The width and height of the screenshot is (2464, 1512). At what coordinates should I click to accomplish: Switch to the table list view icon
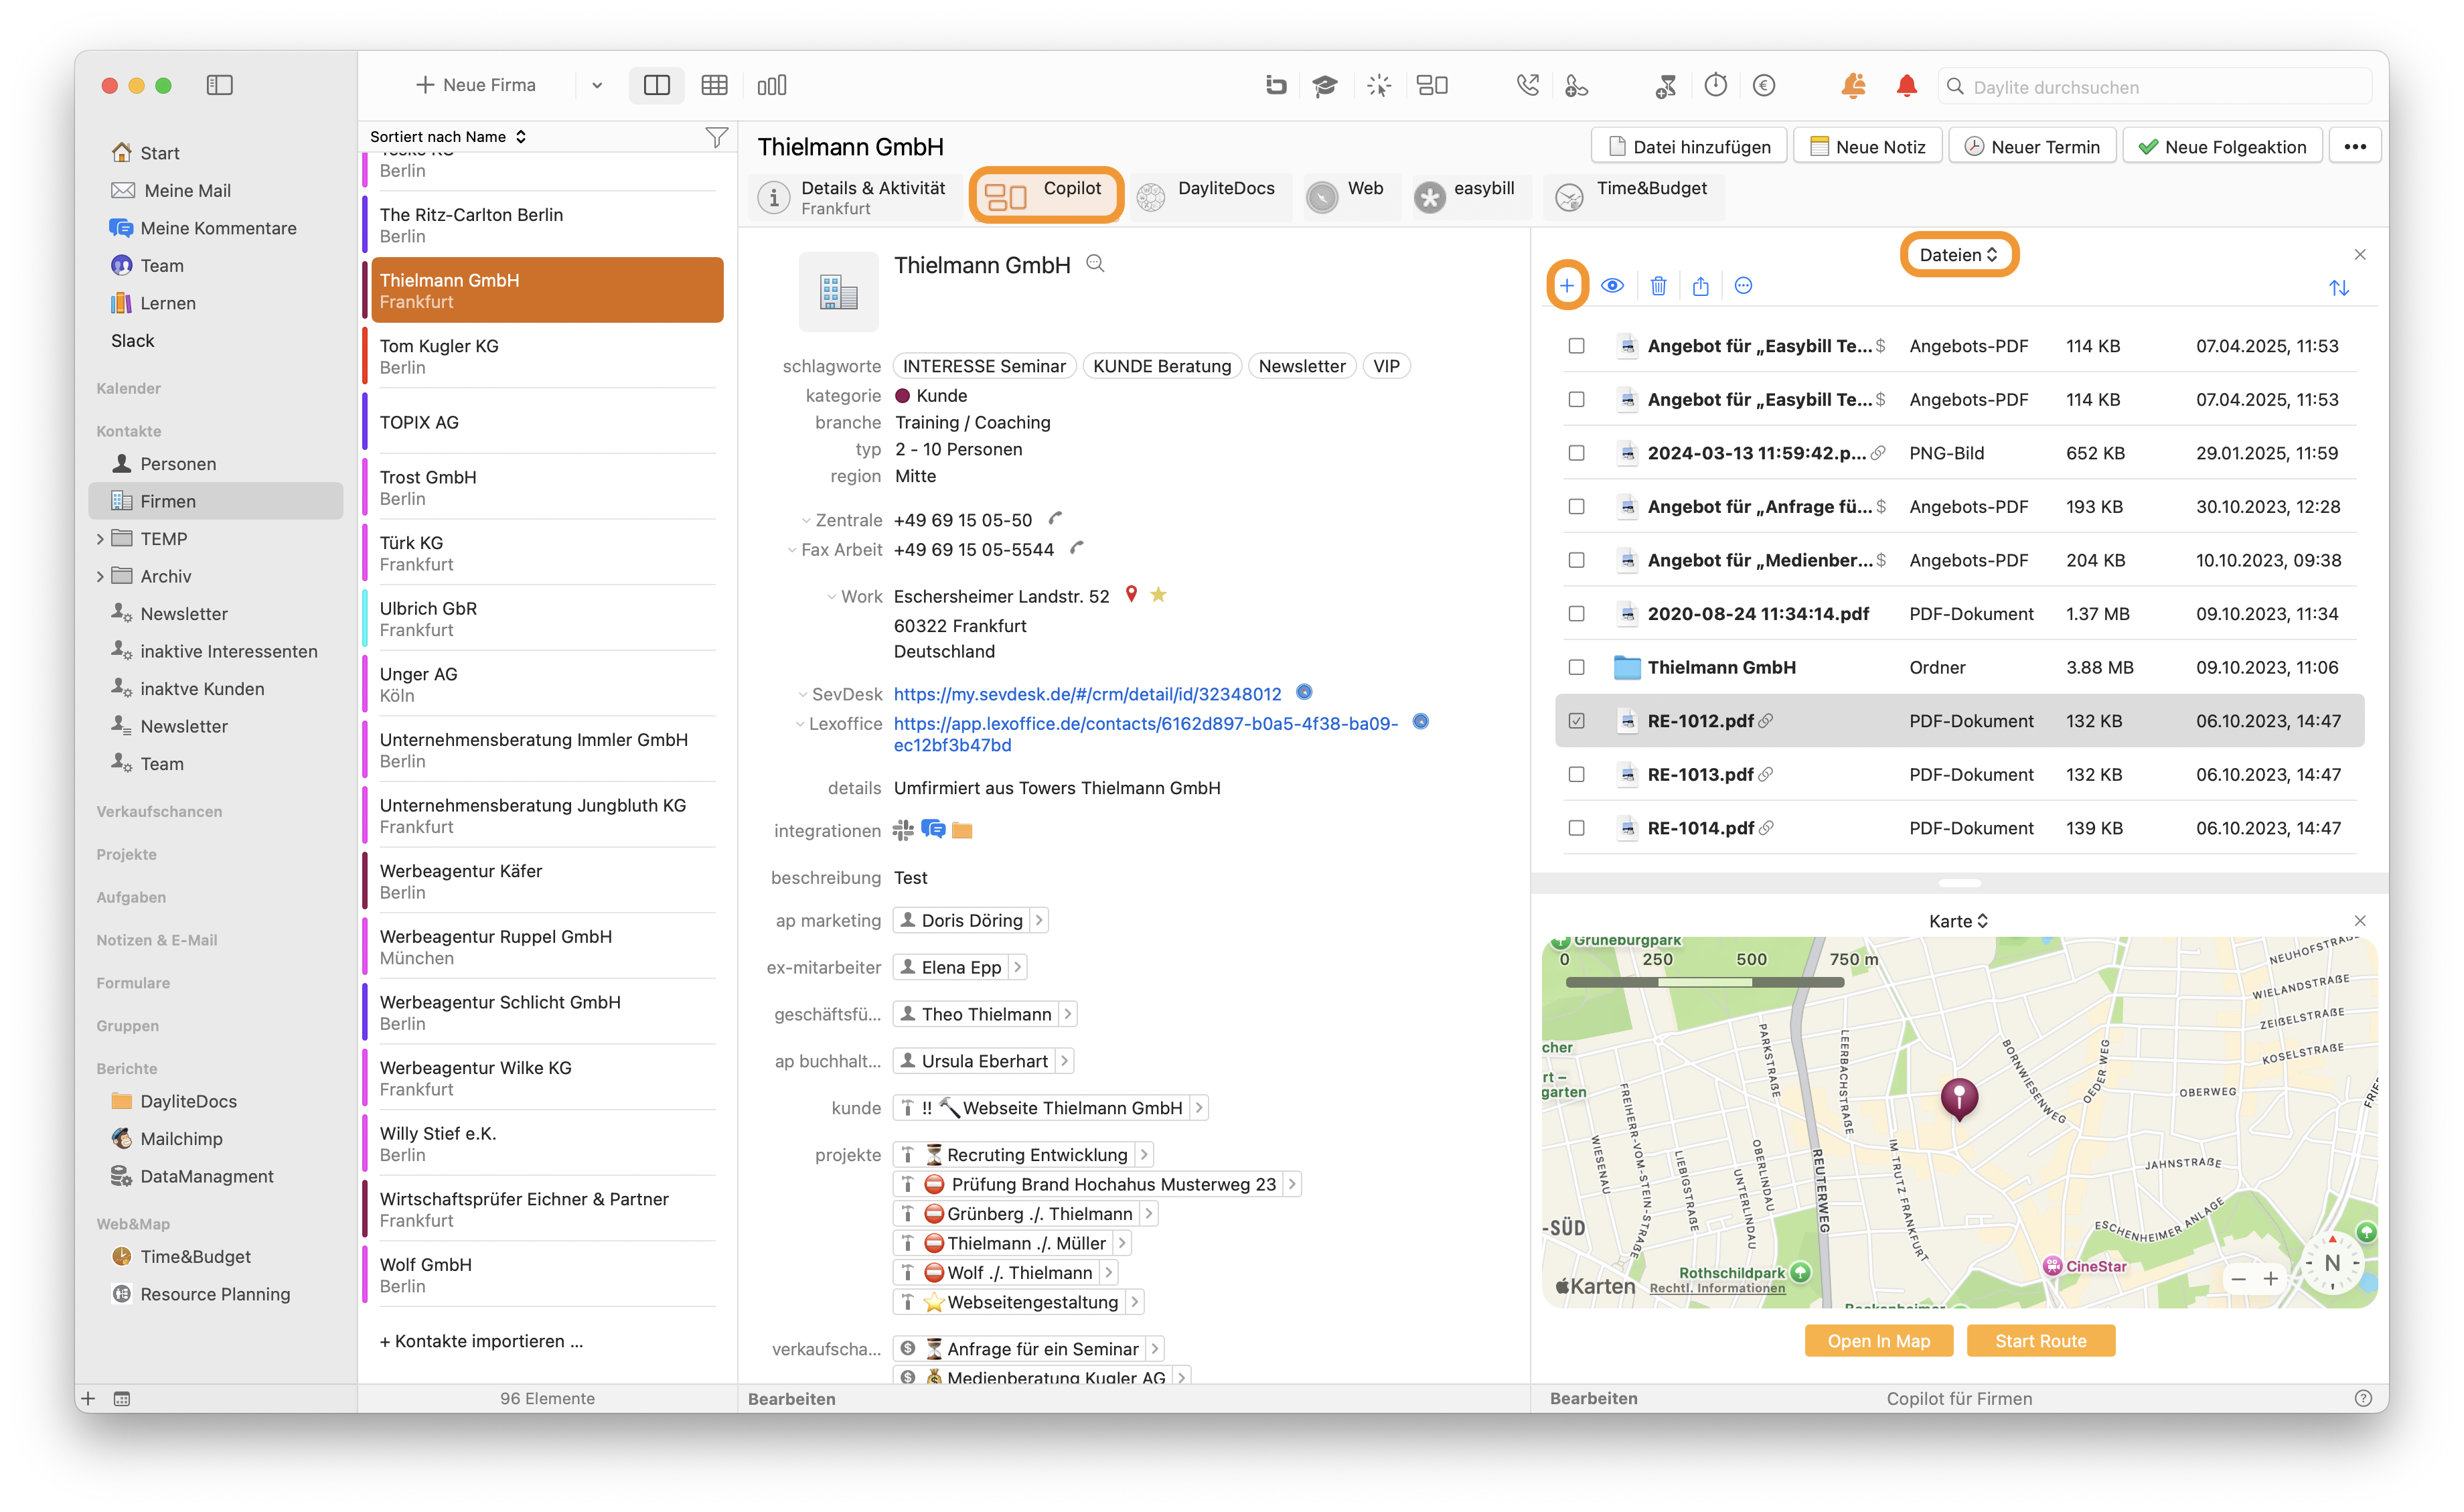point(714,86)
